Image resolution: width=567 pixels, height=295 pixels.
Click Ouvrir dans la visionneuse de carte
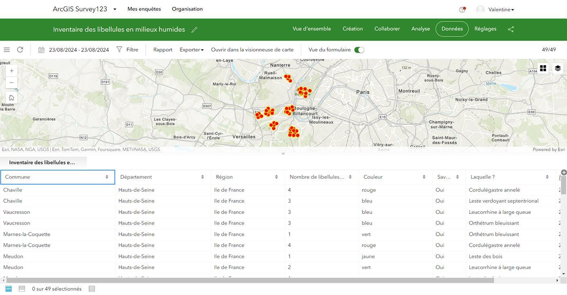252,49
